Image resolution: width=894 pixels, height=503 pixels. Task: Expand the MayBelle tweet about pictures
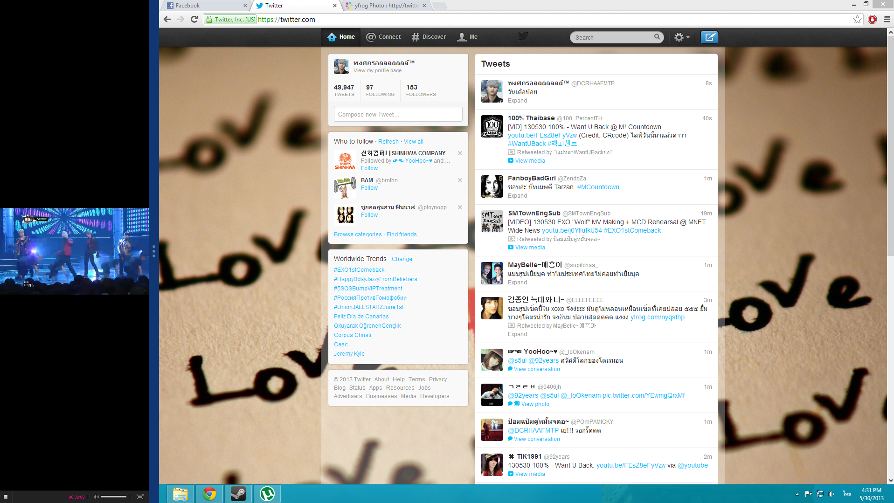point(517,283)
